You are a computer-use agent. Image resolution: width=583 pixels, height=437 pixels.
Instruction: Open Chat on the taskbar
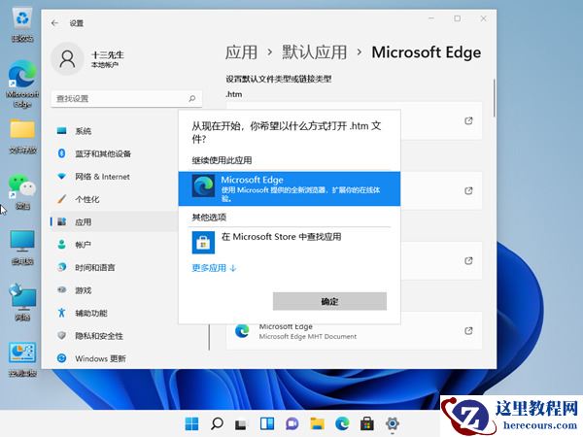tap(291, 423)
